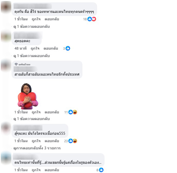Click the like reaction icon beside count 18

90,19
